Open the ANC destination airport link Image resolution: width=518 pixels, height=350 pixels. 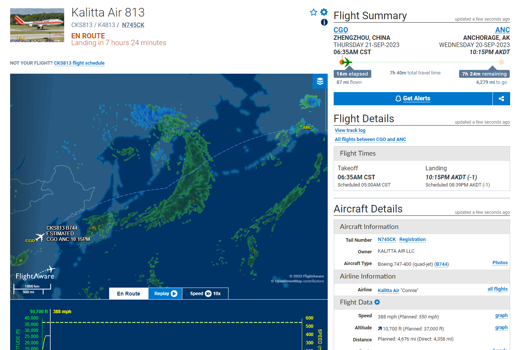click(x=502, y=30)
